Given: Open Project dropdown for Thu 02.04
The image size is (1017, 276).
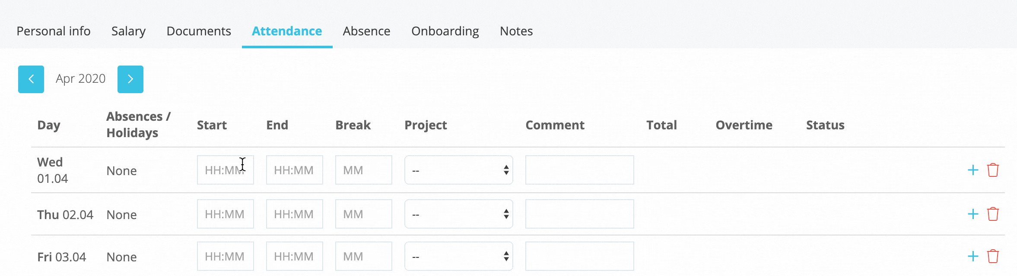Looking at the screenshot, I should coord(458,214).
